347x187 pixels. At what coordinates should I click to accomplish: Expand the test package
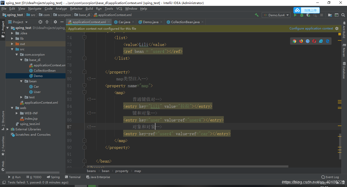[x=22, y=97]
